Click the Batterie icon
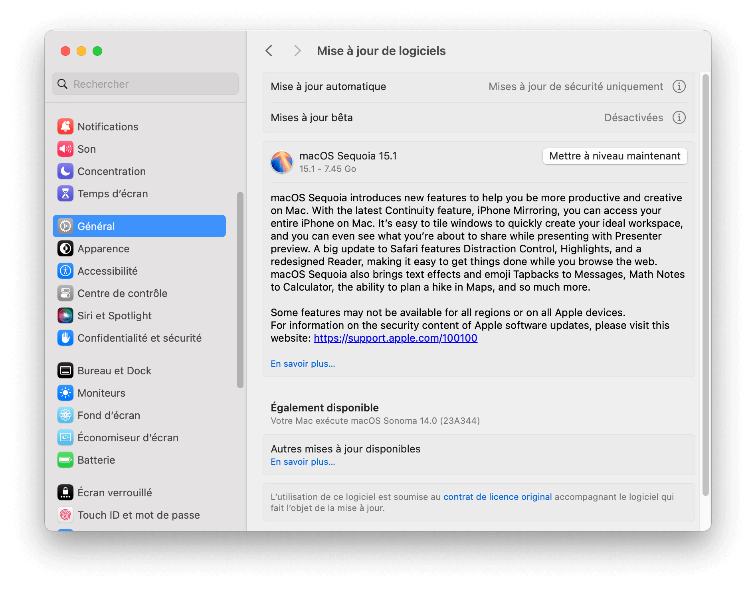 65,460
